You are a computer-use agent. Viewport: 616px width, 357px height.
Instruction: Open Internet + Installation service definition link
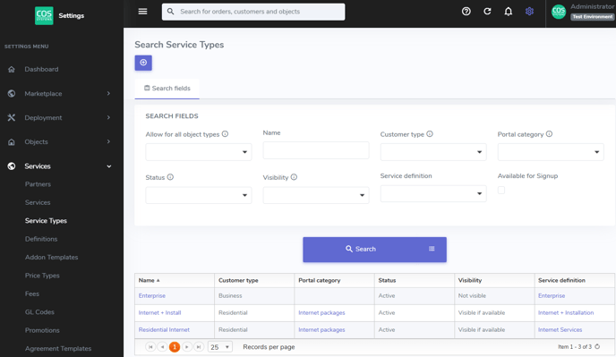coord(566,312)
